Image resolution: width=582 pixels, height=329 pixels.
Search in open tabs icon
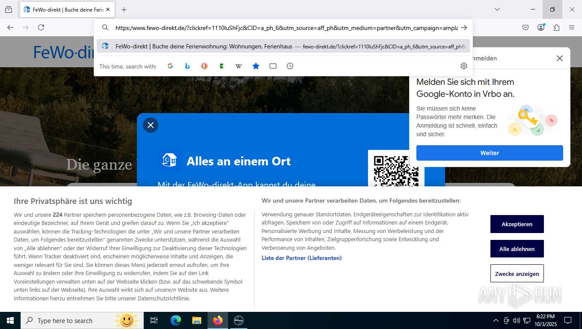coord(273,66)
